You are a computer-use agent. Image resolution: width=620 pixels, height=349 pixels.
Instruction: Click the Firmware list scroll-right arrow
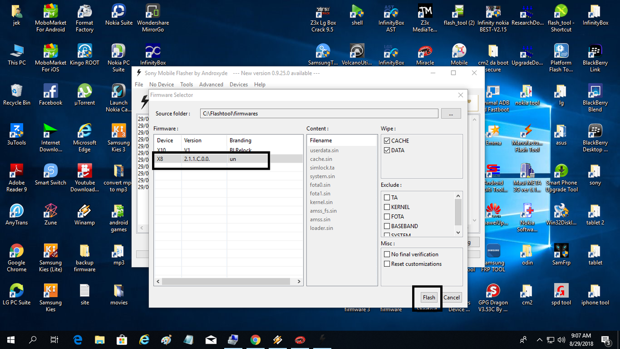point(300,282)
